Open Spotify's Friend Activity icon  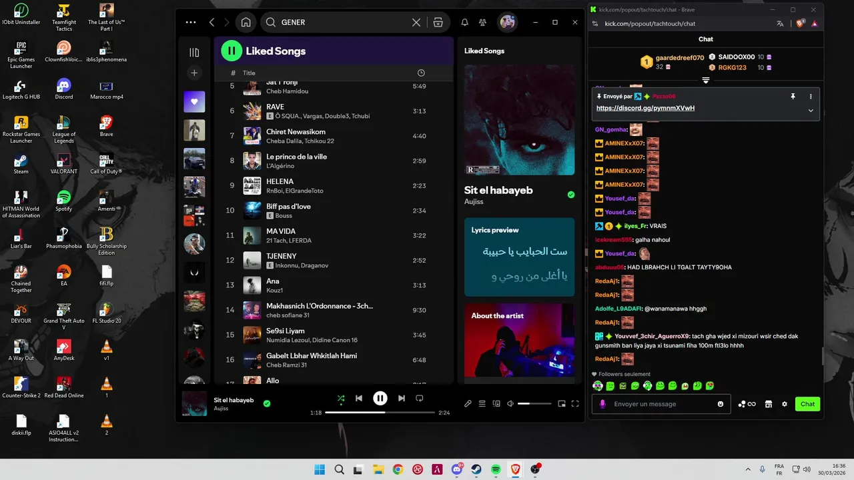482,22
